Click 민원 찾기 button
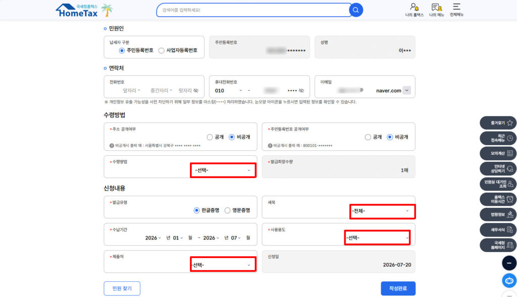This screenshot has height=297, width=517. (122, 288)
